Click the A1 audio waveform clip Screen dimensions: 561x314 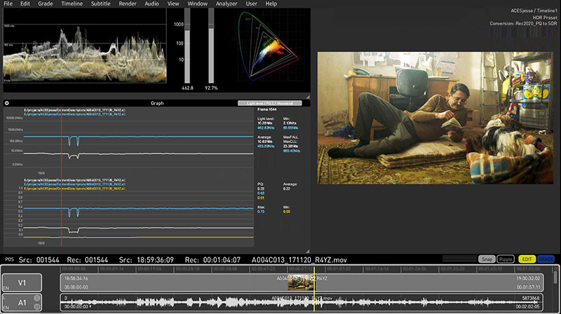point(302,302)
